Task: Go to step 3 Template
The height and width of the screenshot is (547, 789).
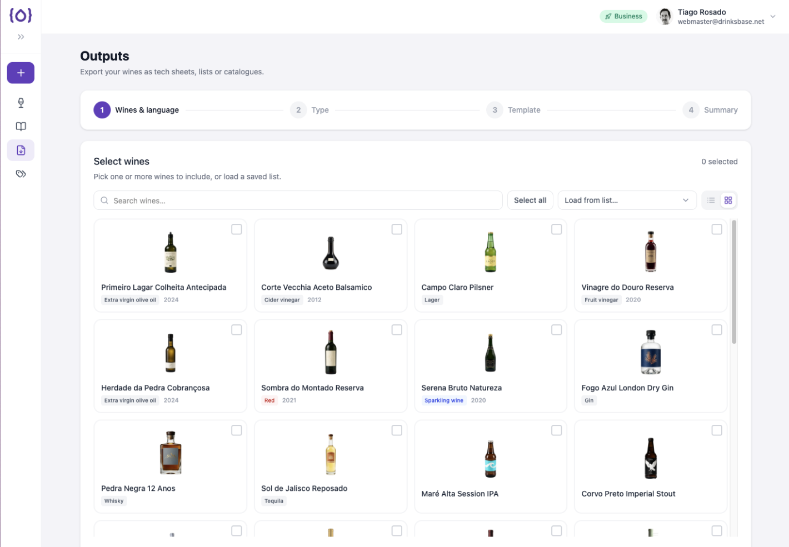Action: point(513,110)
